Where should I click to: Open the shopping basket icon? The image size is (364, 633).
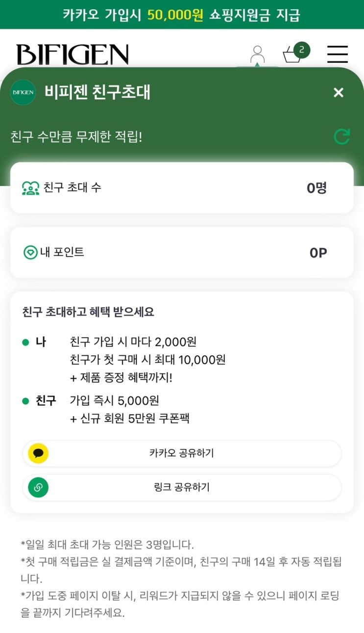292,55
